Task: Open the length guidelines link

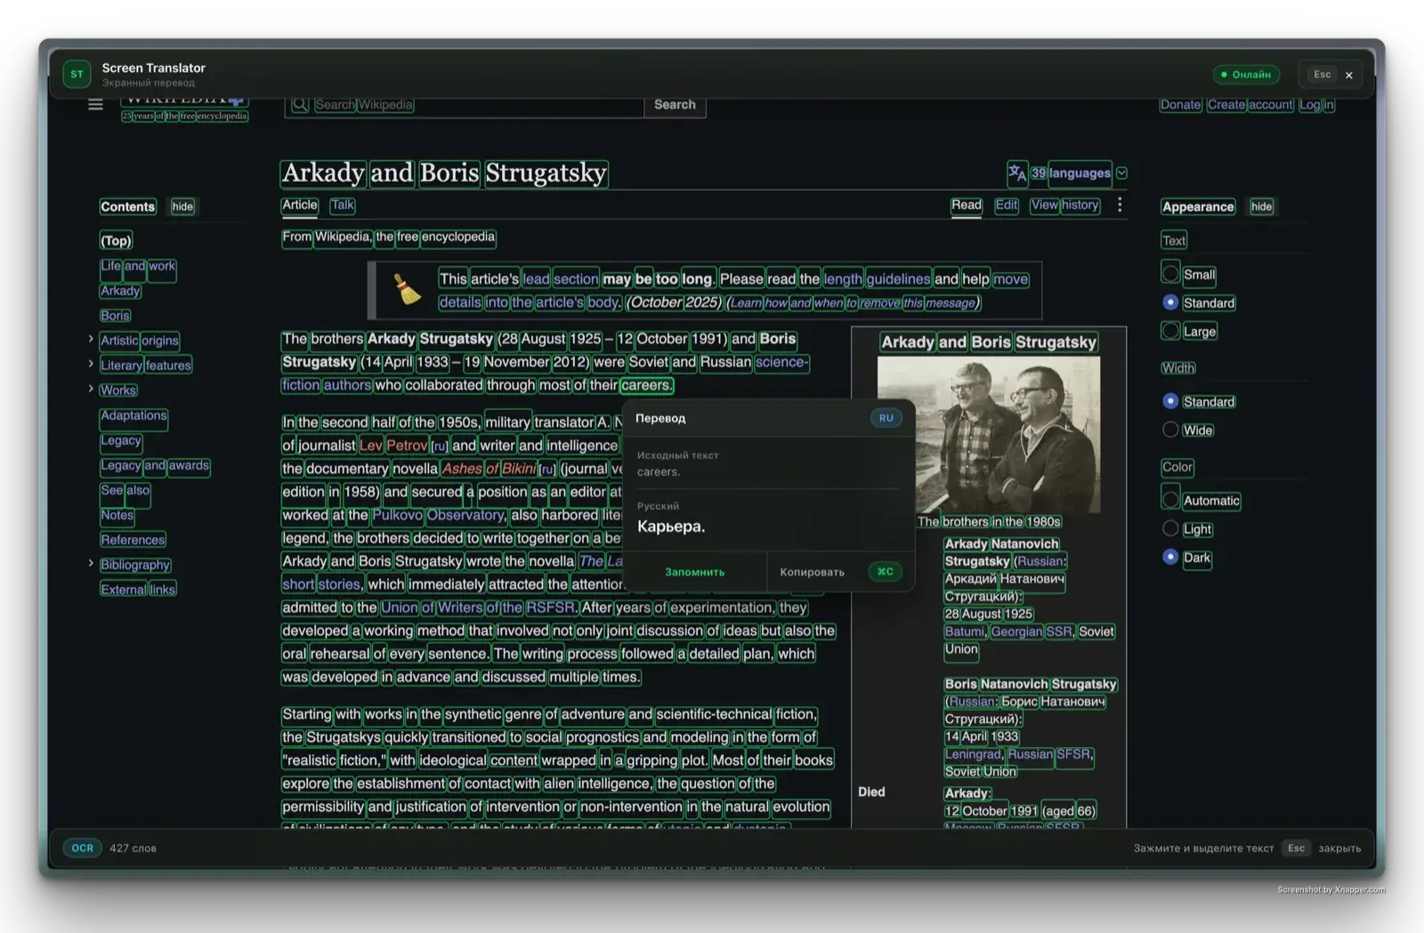Action: [877, 278]
